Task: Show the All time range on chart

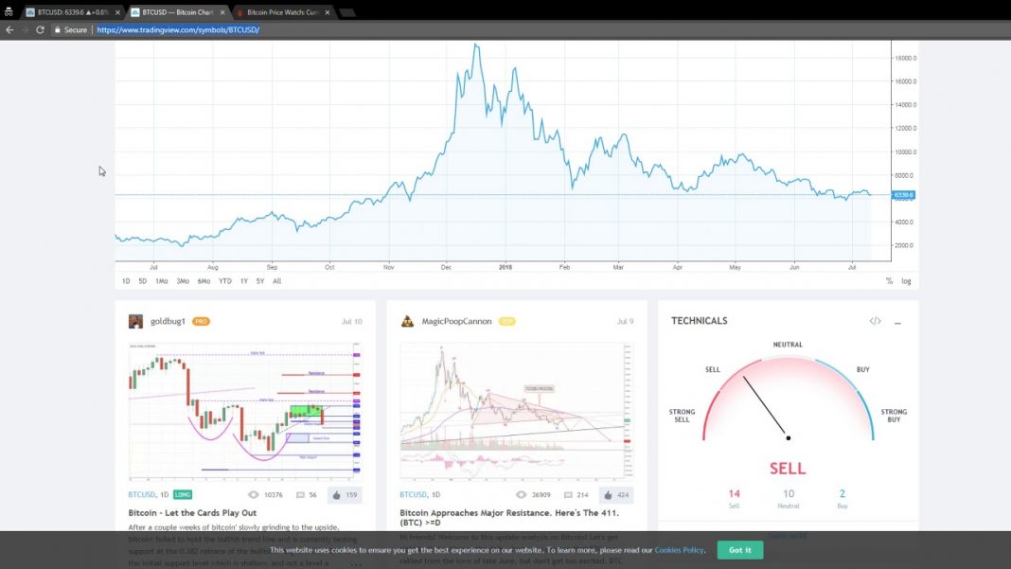Action: click(276, 281)
